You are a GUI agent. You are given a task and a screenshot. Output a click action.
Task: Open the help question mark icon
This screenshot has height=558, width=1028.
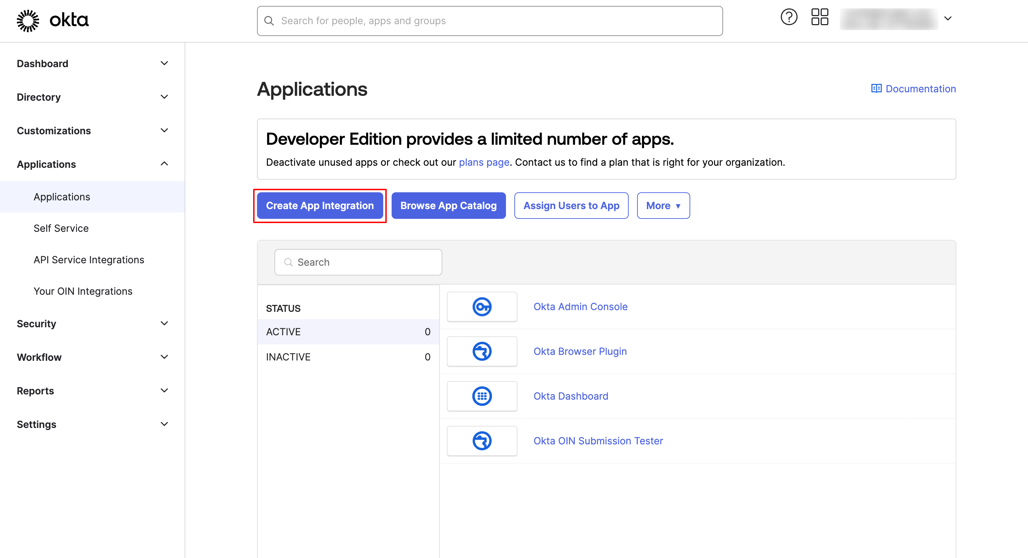tap(789, 17)
